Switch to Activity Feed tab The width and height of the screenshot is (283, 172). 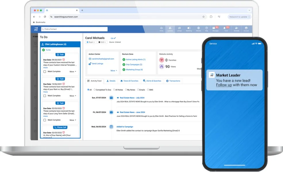(x=95, y=81)
